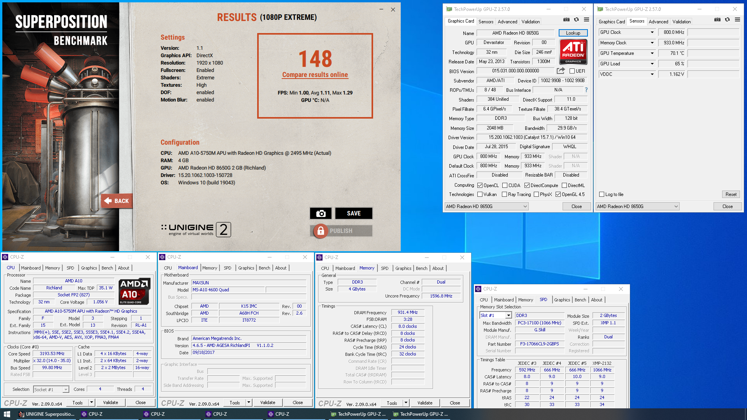
Task: Switch to the SPD tab in CPU-Z Memory window
Action: [385, 268]
